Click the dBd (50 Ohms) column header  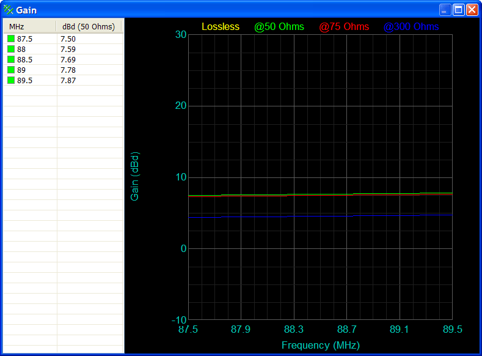coord(89,27)
